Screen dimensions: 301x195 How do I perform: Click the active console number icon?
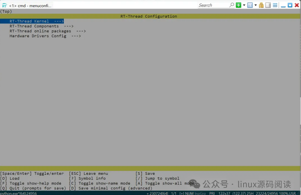250,5
